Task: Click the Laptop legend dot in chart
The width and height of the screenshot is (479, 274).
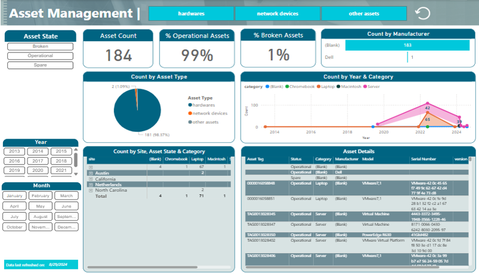Action: tap(319, 86)
